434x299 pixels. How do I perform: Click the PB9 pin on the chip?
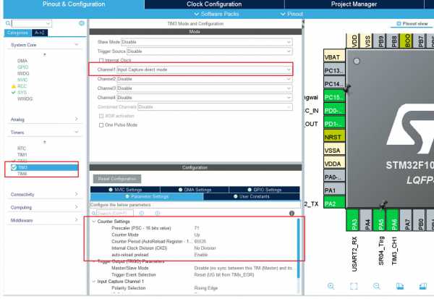[x=381, y=41]
